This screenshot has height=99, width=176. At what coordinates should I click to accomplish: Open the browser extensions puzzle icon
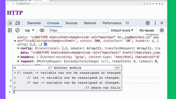156,4
